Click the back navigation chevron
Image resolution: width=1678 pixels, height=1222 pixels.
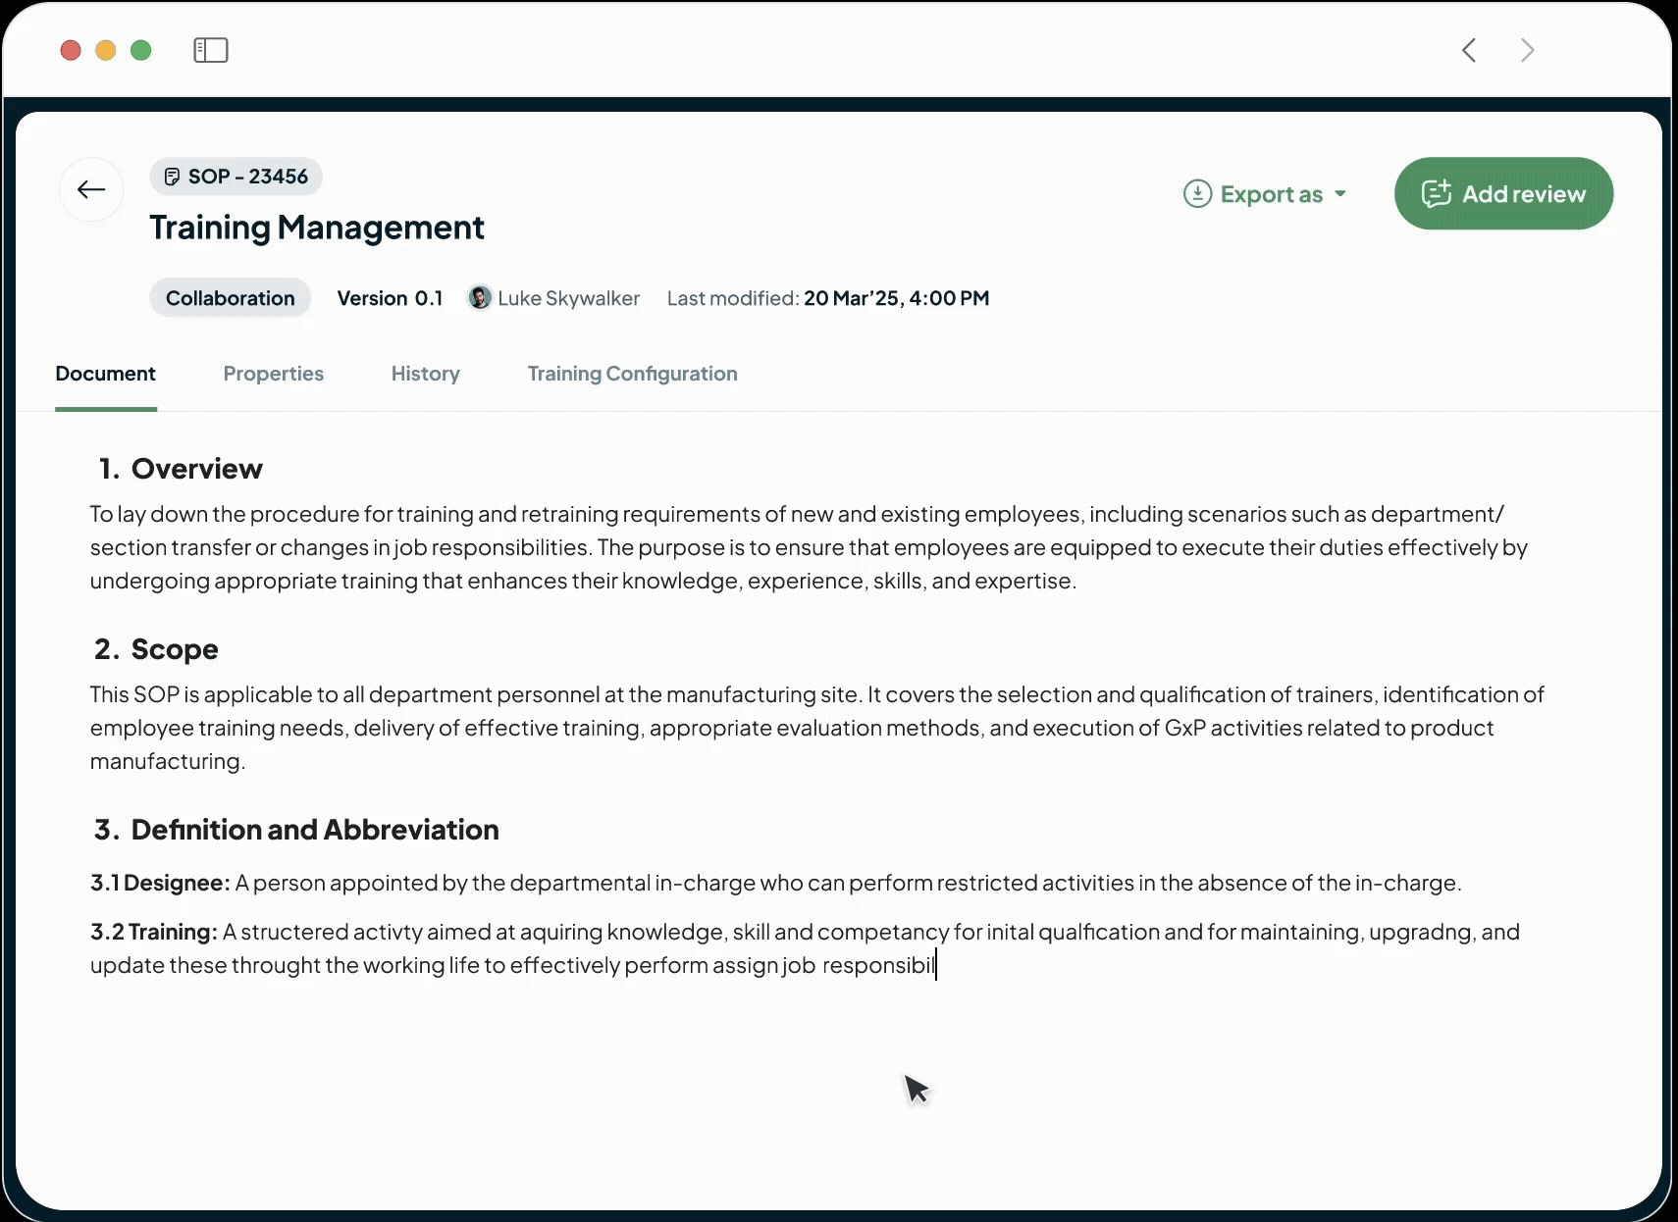(1469, 50)
